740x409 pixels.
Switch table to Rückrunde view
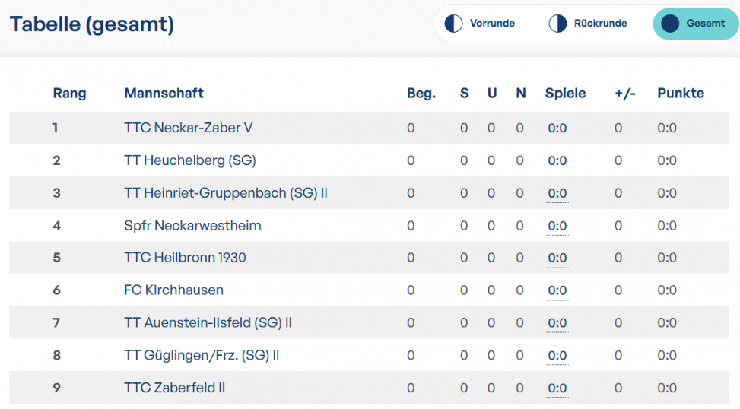coord(588,23)
